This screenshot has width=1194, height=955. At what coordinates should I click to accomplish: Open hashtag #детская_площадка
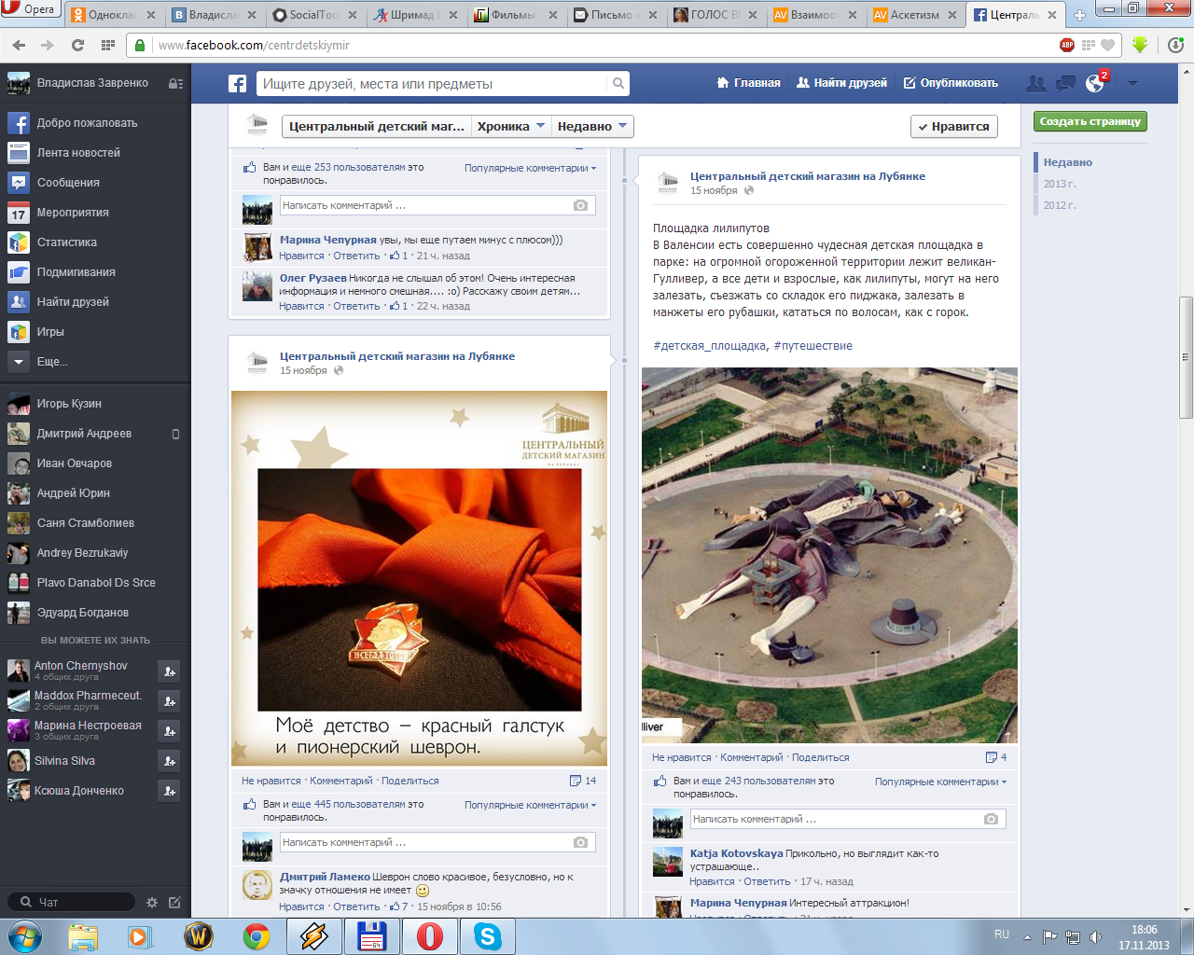click(711, 346)
